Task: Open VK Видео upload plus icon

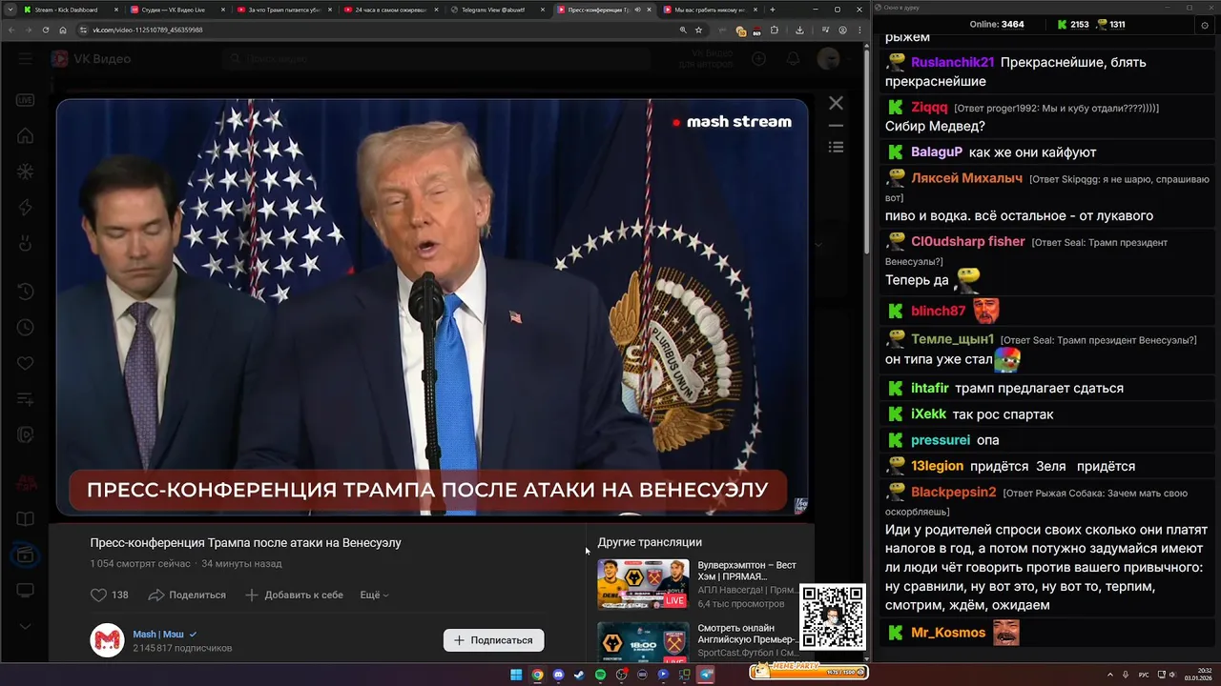Action: coord(758,59)
